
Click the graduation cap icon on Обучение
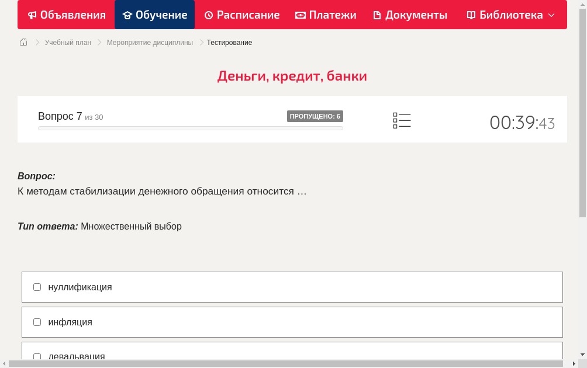click(126, 15)
